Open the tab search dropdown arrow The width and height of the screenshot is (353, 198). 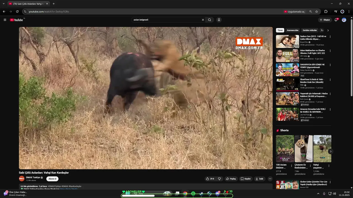coord(4,4)
